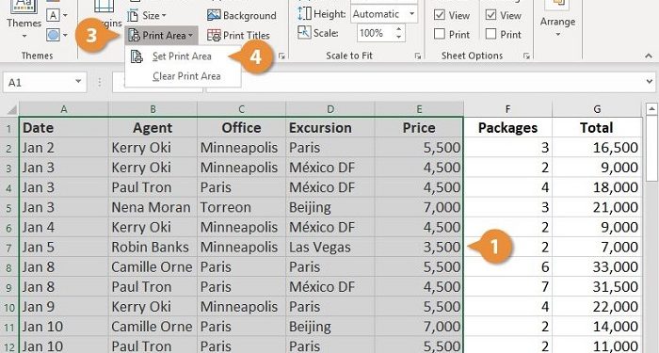
Task: Decrease Scale with the down spinner
Action: point(399,38)
